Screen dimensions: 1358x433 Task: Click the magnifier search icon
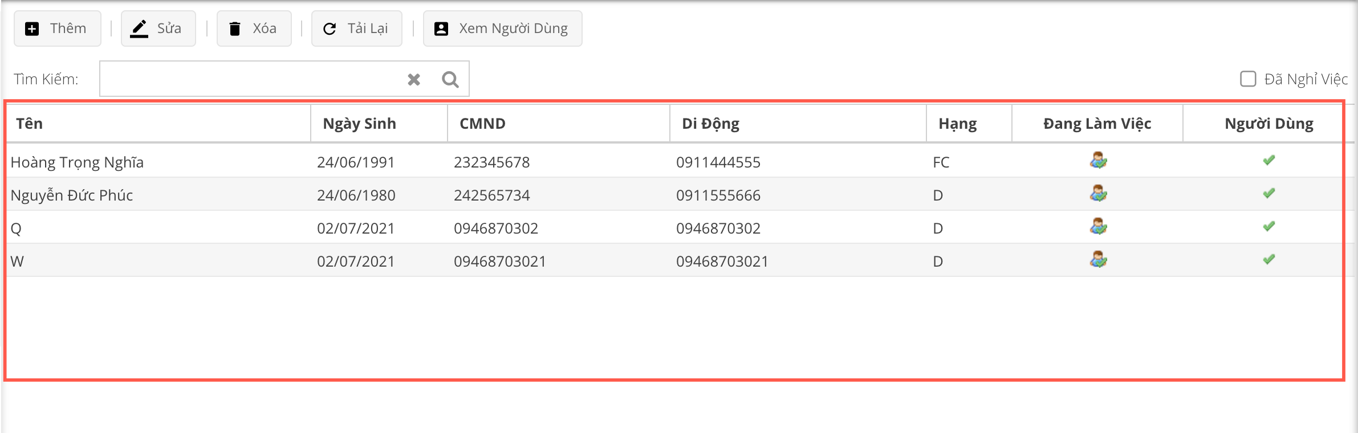(450, 79)
